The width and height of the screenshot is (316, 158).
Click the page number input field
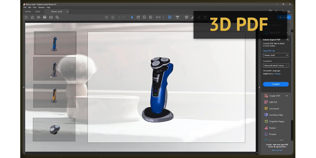click(119, 17)
